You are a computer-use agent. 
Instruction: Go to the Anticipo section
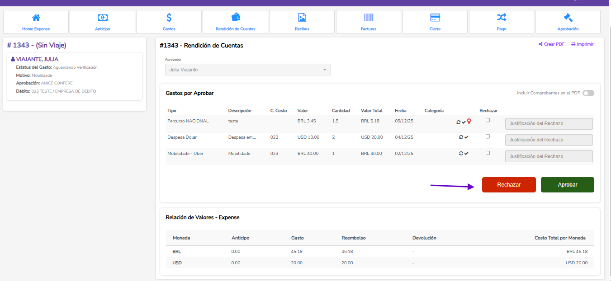point(103,22)
